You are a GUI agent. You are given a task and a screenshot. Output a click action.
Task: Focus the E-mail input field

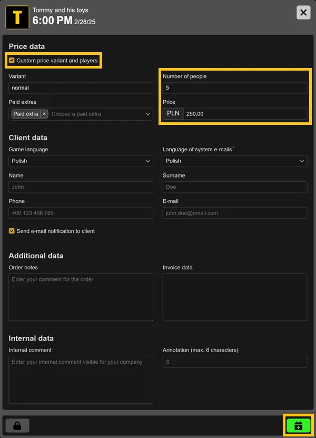(234, 213)
